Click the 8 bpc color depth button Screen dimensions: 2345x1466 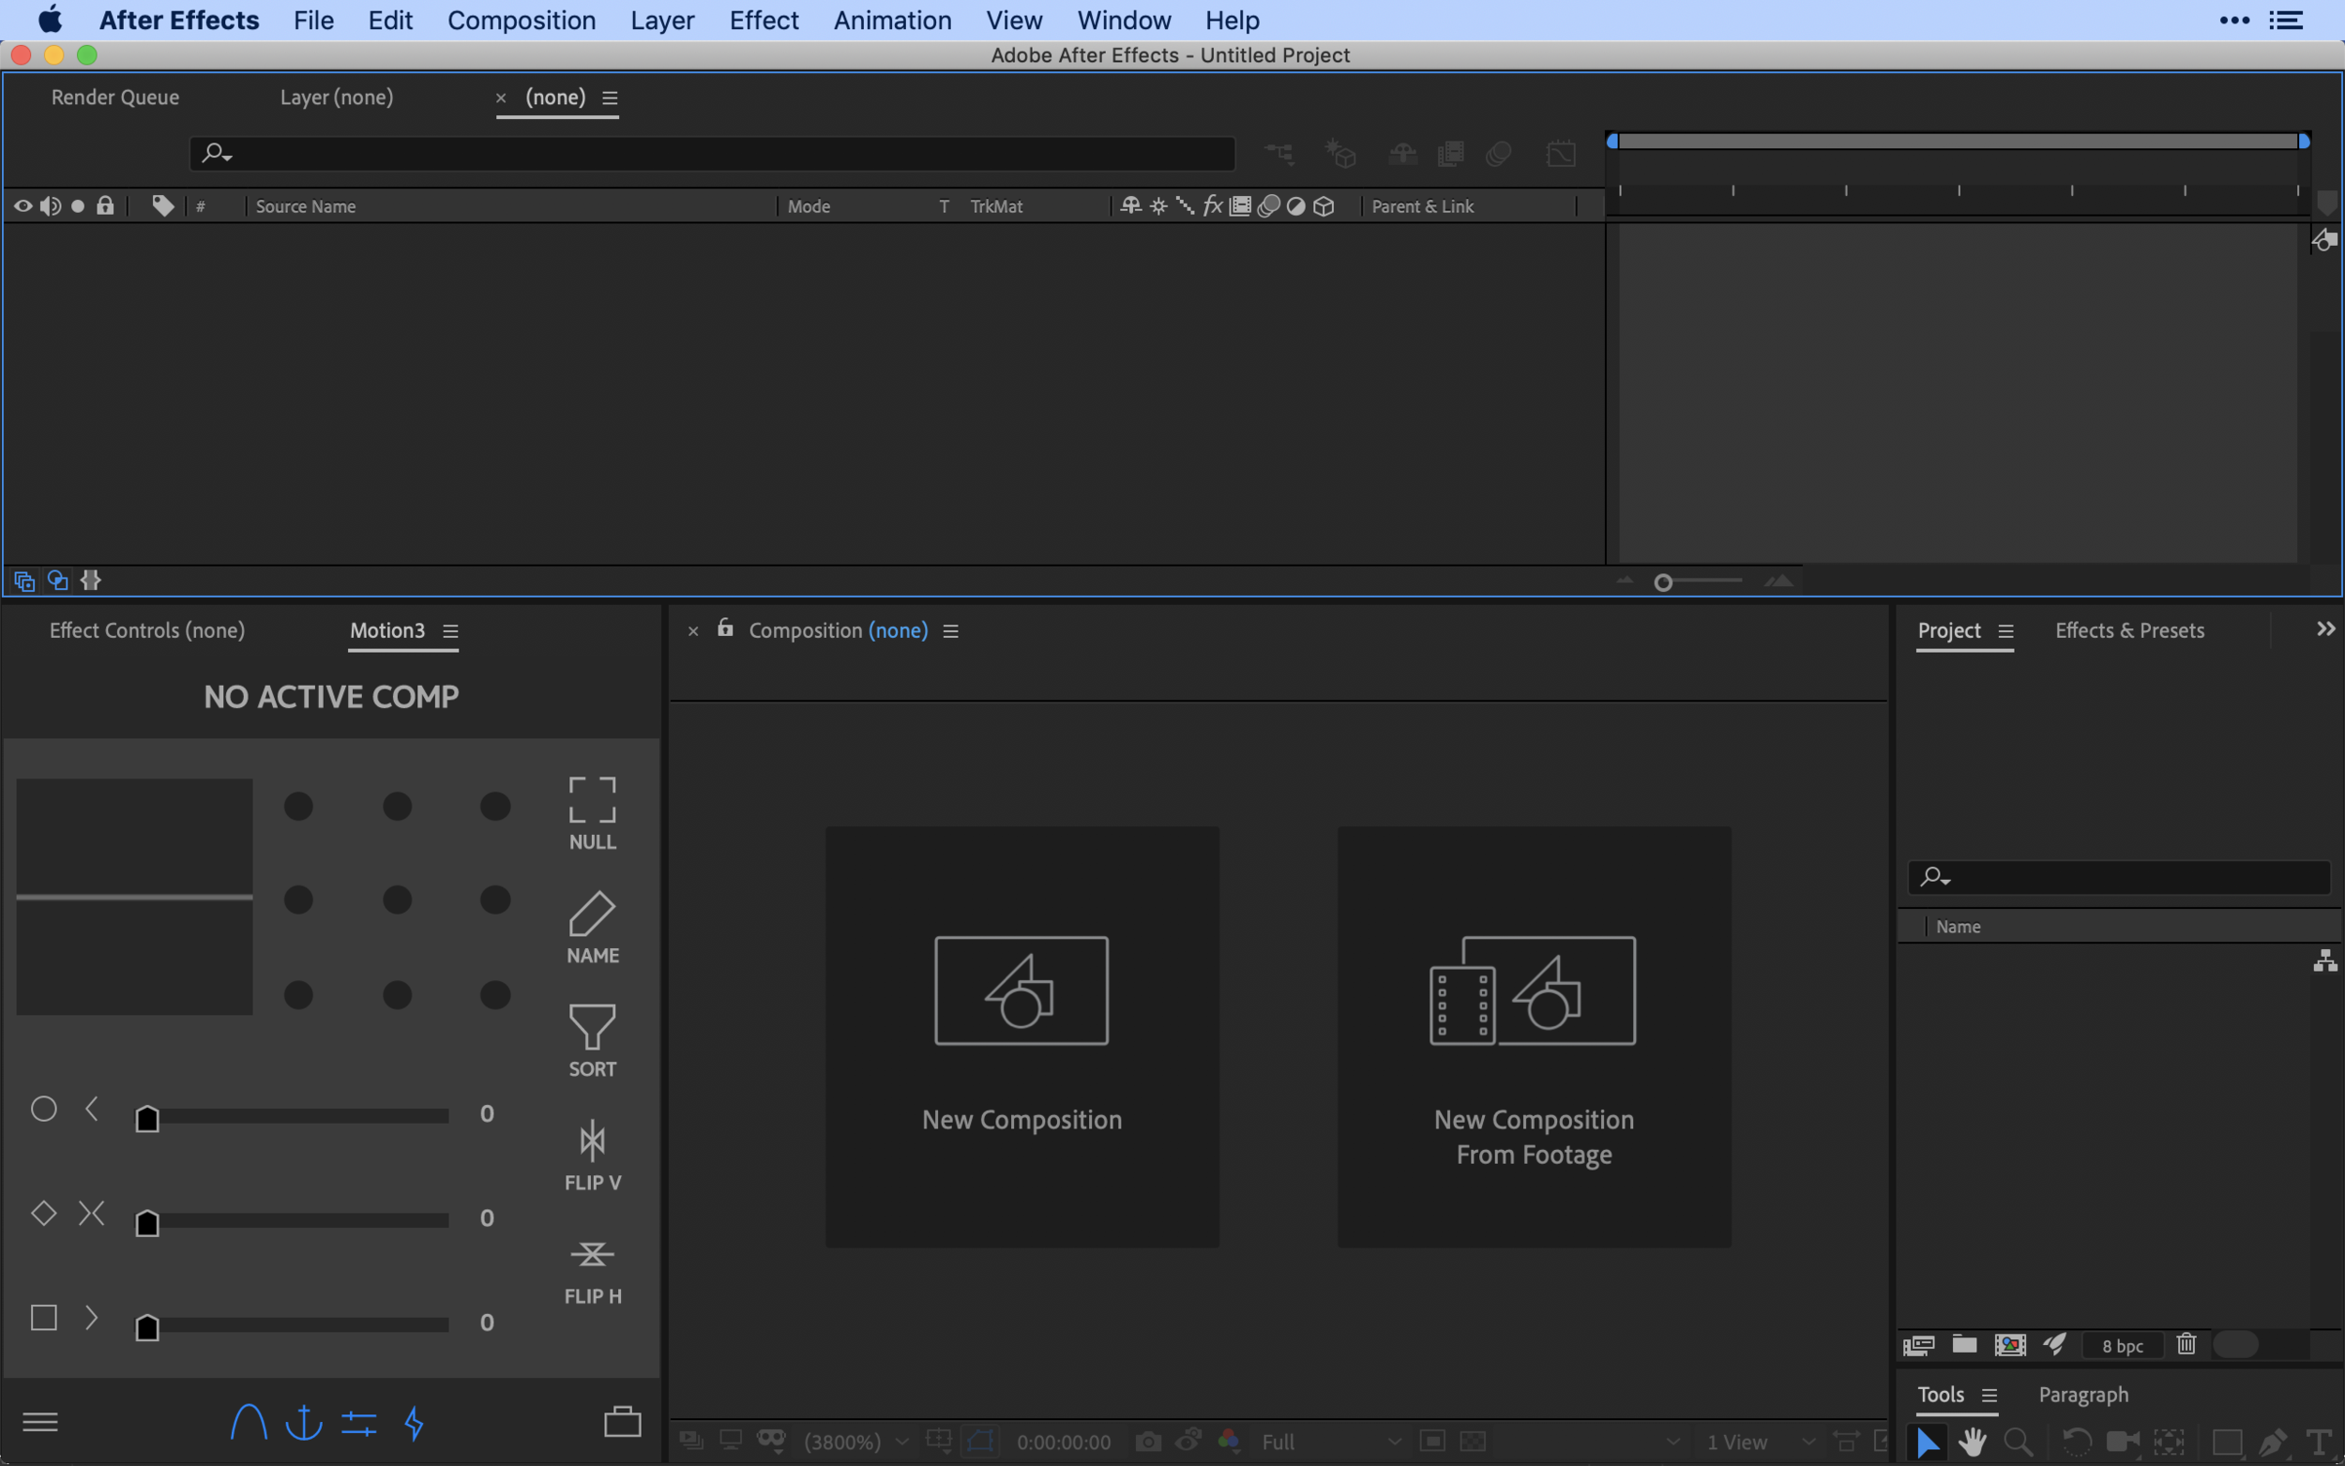2122,1346
